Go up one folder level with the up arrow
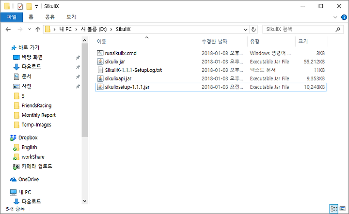Screen dimensions: 349x214 38,30
